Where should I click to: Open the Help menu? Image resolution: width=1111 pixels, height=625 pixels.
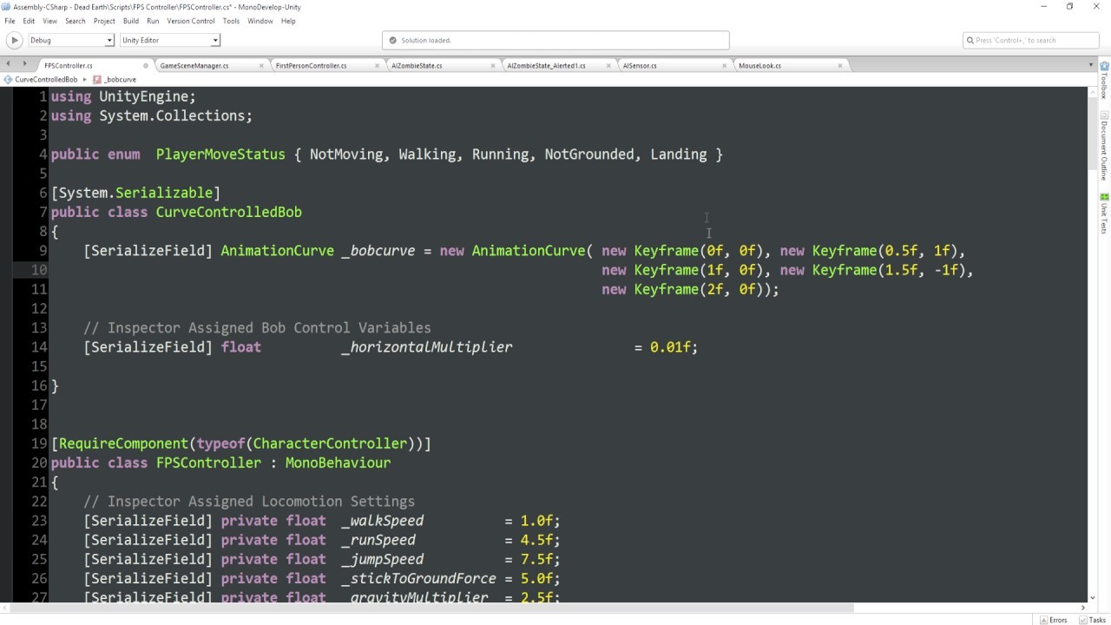point(288,21)
